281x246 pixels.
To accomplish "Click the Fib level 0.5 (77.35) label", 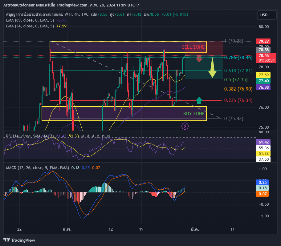I will click(236, 80).
